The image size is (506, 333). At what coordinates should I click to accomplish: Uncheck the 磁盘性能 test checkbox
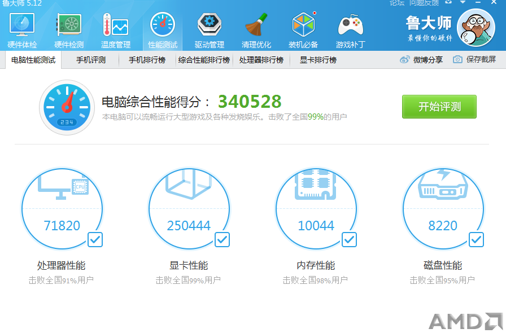[x=476, y=240]
